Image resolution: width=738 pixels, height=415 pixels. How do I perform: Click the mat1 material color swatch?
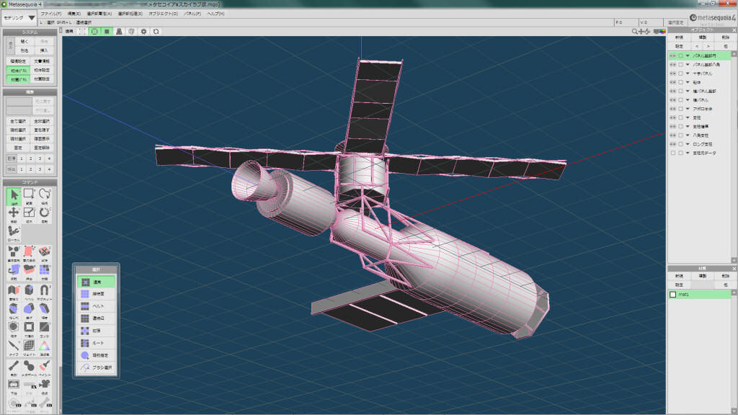pyautogui.click(x=673, y=295)
